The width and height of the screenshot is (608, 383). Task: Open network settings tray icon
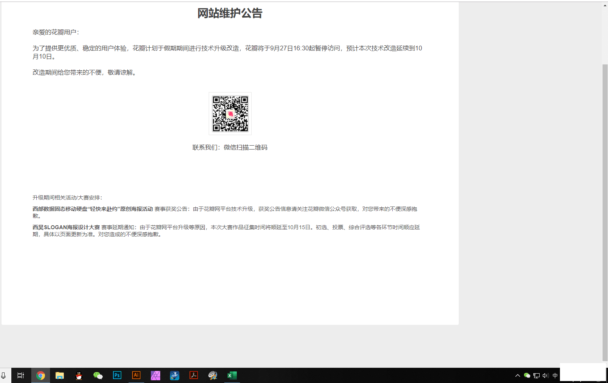coord(536,376)
